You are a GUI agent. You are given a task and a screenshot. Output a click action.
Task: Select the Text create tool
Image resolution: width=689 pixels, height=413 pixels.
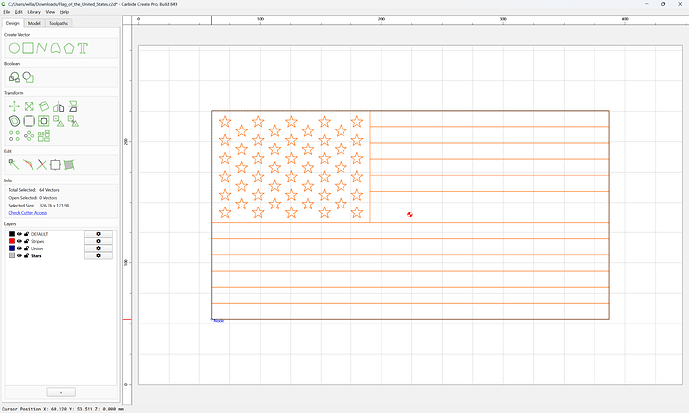[83, 48]
